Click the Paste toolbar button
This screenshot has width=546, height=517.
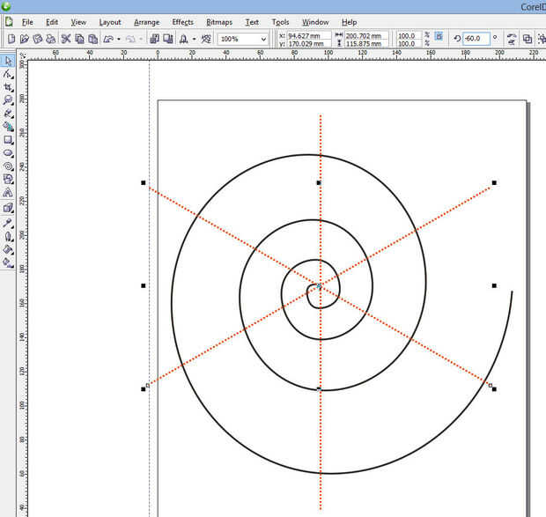pos(92,39)
